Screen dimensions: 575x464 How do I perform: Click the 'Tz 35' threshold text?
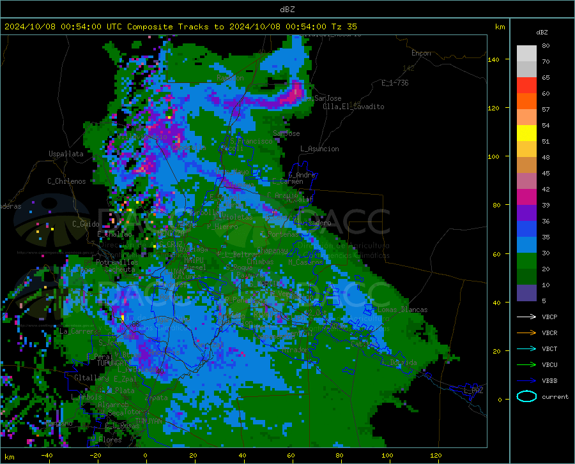click(344, 27)
